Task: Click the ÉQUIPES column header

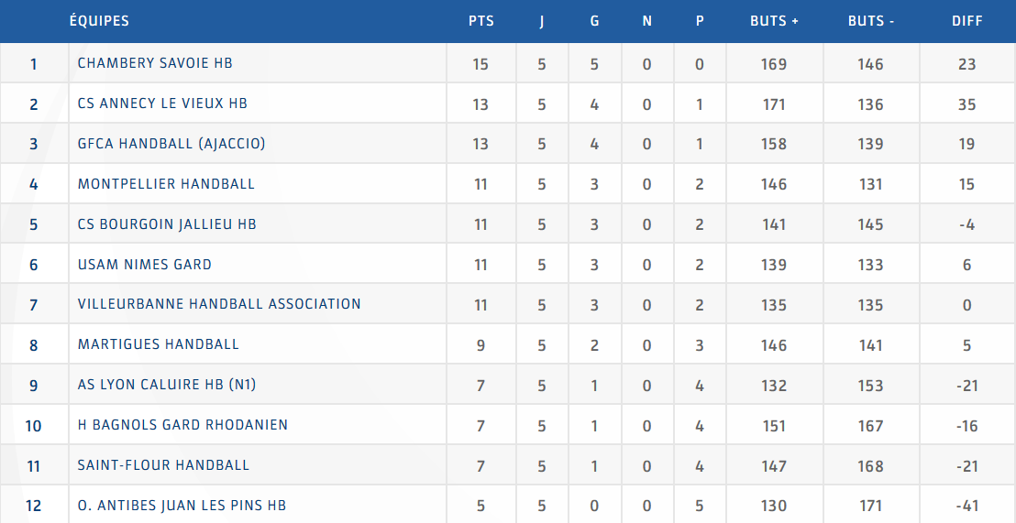Action: tap(99, 21)
